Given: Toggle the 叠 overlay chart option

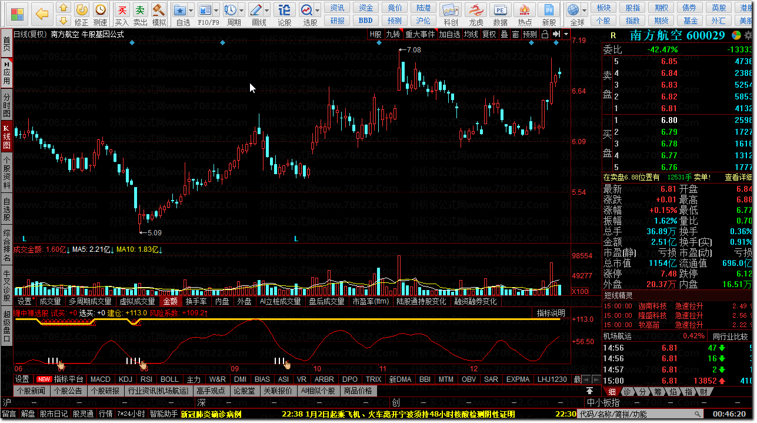Looking at the screenshot, I should [x=504, y=34].
